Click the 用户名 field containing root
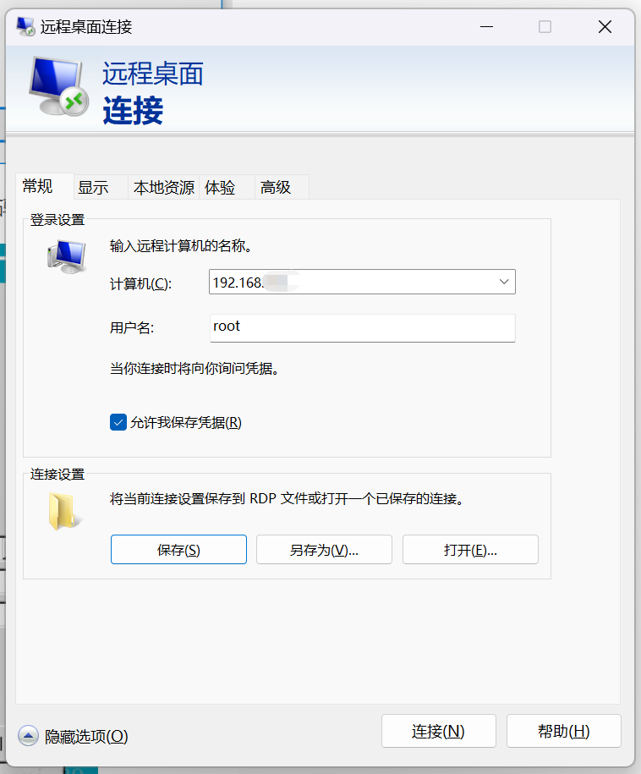Image resolution: width=641 pixels, height=774 pixels. click(362, 327)
